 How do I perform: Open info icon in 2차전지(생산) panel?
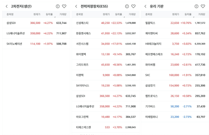[58, 6]
